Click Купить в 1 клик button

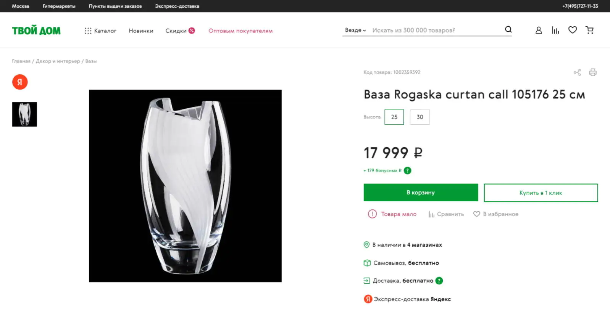(x=541, y=193)
